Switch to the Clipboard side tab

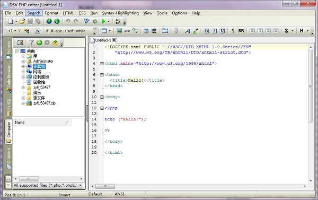pyautogui.click(x=8, y=158)
